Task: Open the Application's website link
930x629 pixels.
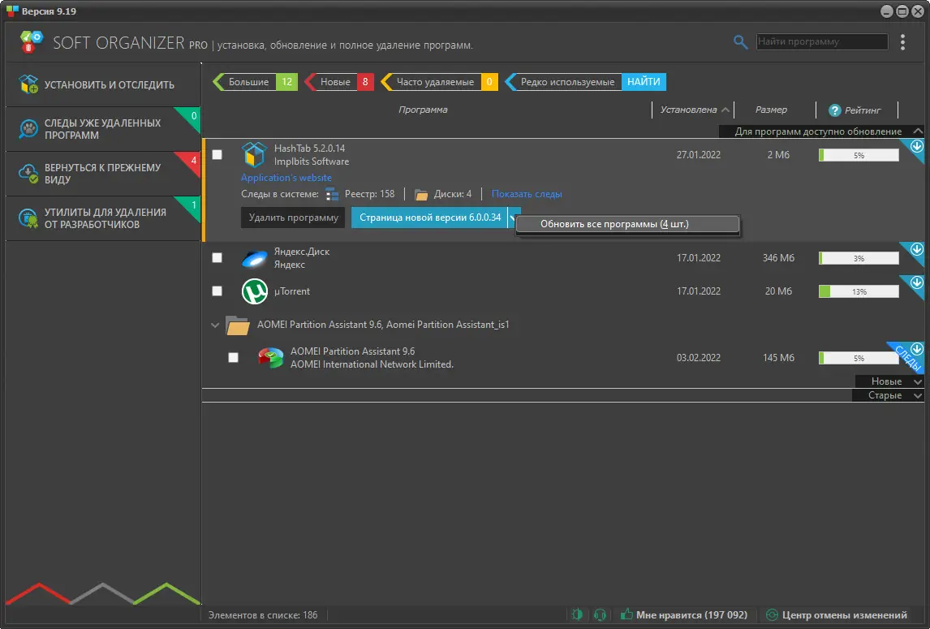Action: coord(286,178)
